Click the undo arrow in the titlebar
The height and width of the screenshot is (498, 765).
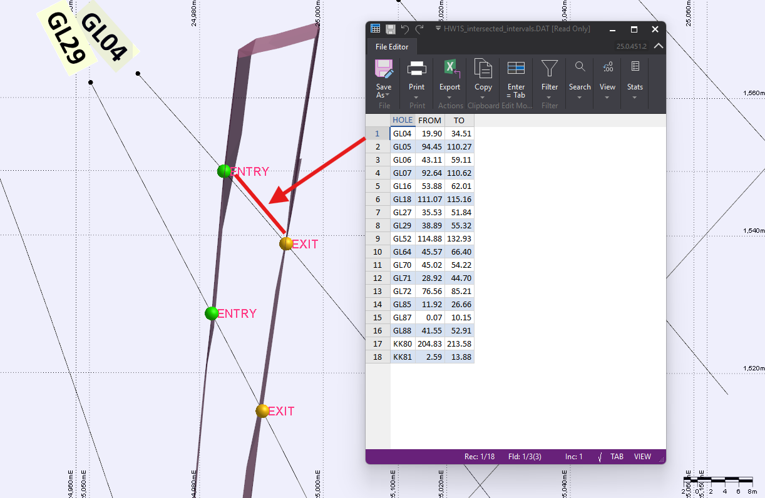(404, 28)
